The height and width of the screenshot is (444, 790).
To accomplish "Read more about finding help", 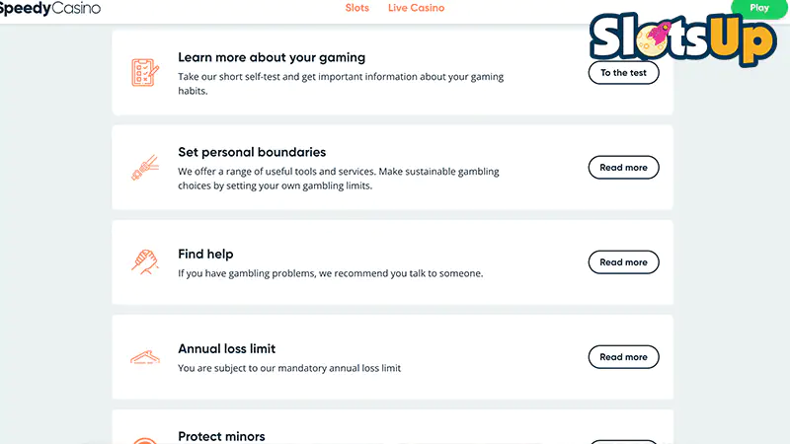I will (x=623, y=261).
